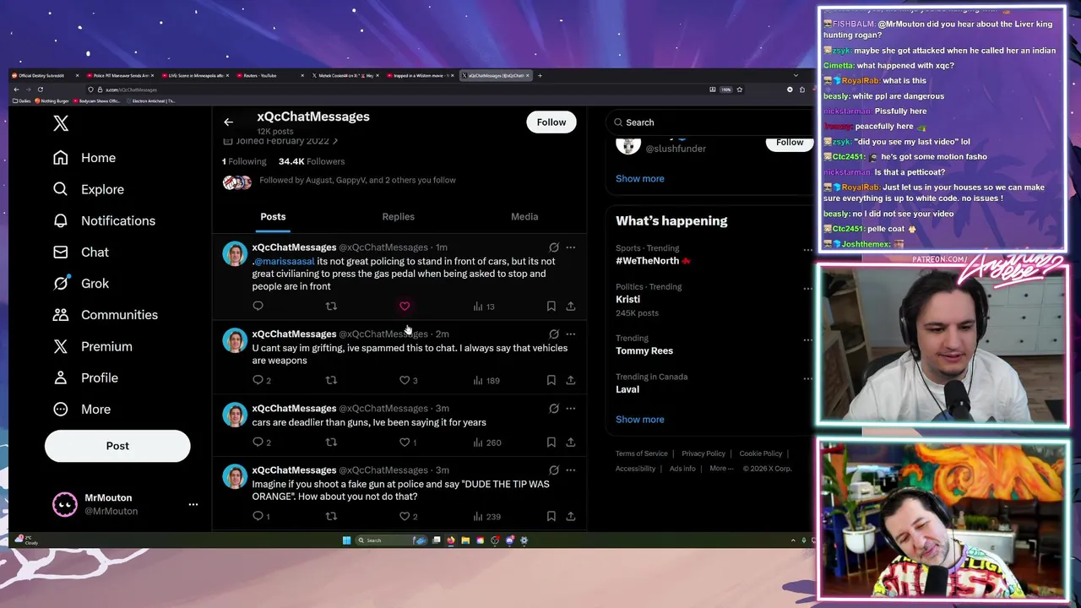Click the back arrow beside xQcChatMessages

(228, 122)
